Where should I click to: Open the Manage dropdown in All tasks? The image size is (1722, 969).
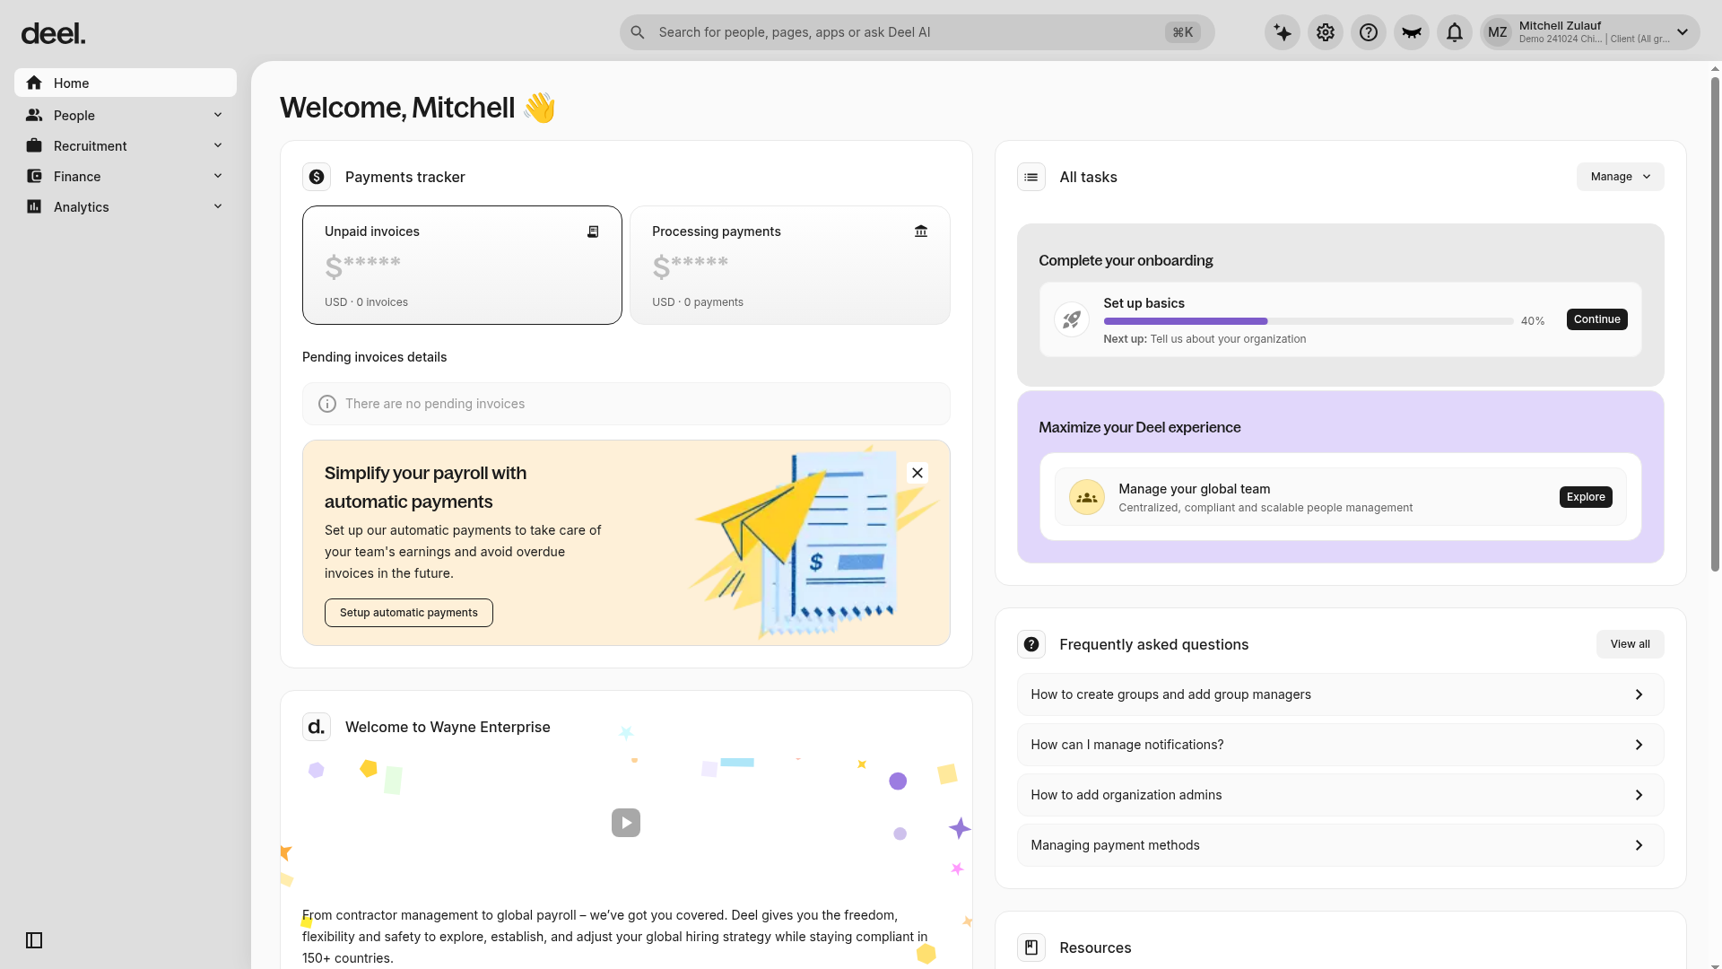point(1620,177)
